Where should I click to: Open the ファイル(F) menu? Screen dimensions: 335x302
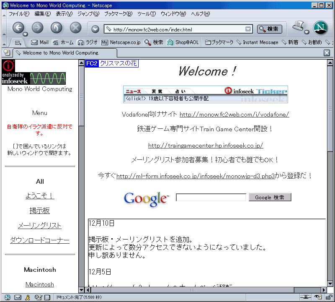pos(19,14)
